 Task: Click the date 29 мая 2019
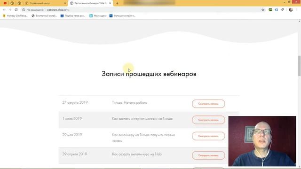pyautogui.click(x=72, y=135)
